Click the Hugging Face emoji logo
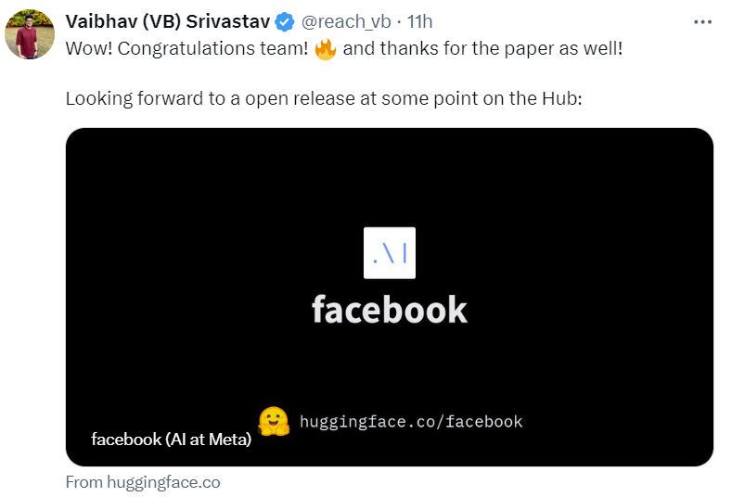This screenshot has width=732, height=497. [x=274, y=422]
